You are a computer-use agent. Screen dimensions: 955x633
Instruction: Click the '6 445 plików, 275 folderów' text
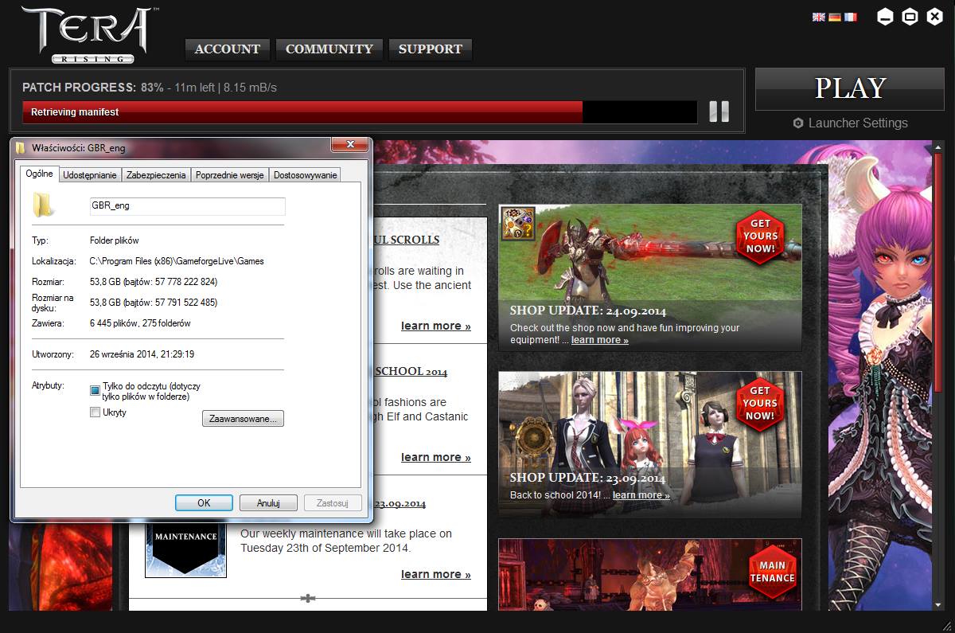(x=140, y=323)
